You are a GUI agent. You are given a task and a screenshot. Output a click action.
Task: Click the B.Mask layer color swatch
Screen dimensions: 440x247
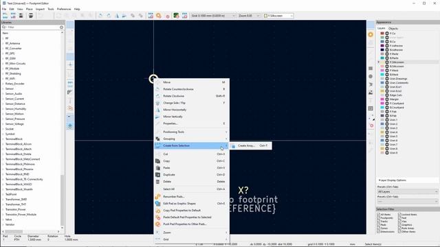pos(382,75)
